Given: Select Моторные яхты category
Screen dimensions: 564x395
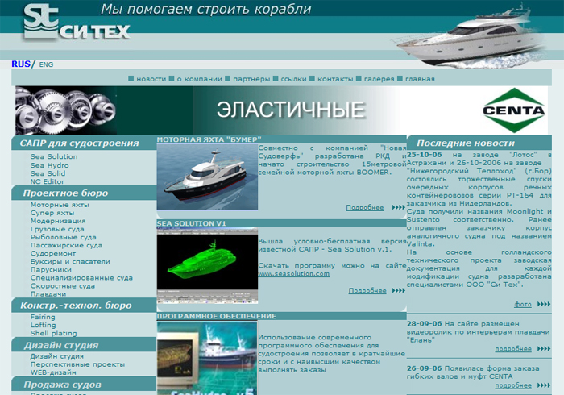Looking at the screenshot, I should click(60, 205).
